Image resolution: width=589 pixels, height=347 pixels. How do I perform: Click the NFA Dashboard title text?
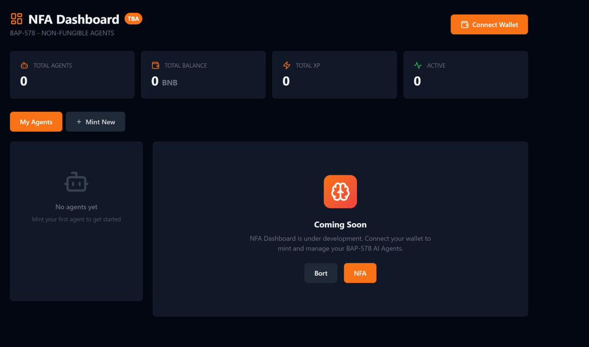click(74, 20)
